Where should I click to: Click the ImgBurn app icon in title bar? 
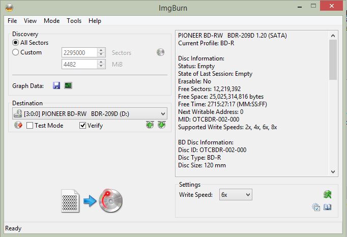tap(9, 8)
